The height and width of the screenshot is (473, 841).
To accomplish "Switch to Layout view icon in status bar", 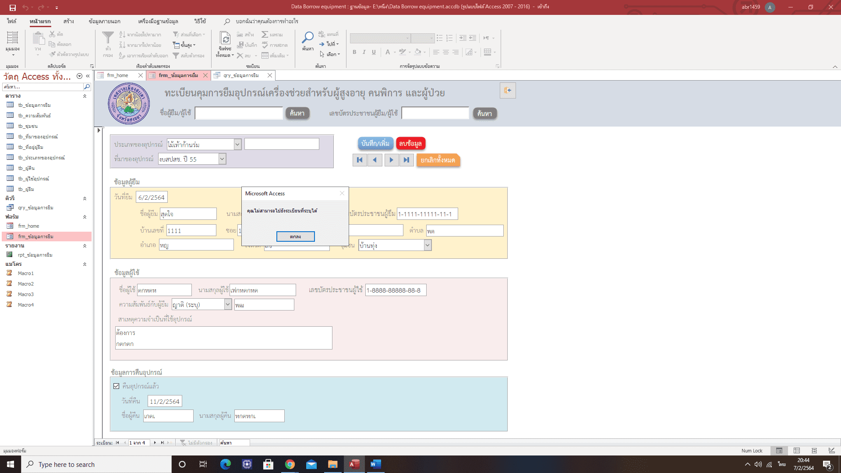I will tap(814, 451).
